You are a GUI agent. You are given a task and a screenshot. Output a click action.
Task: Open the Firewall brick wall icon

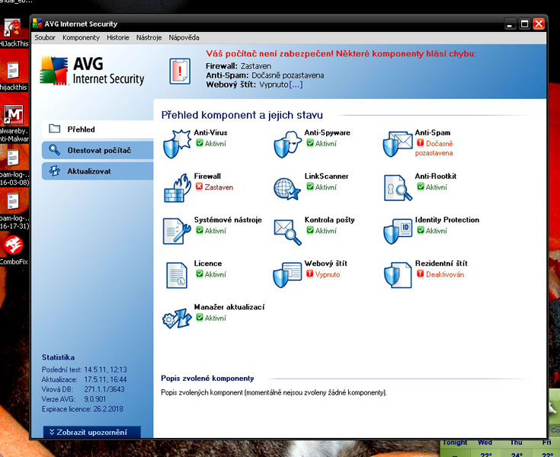coord(178,188)
